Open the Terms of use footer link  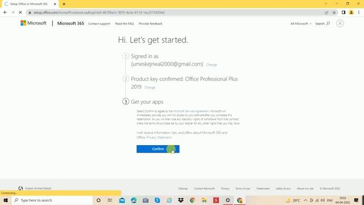coord(243,188)
